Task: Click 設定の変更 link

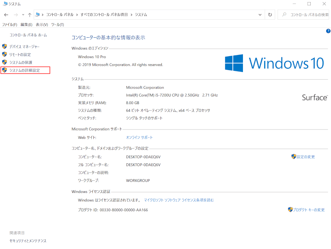Action: (306, 157)
